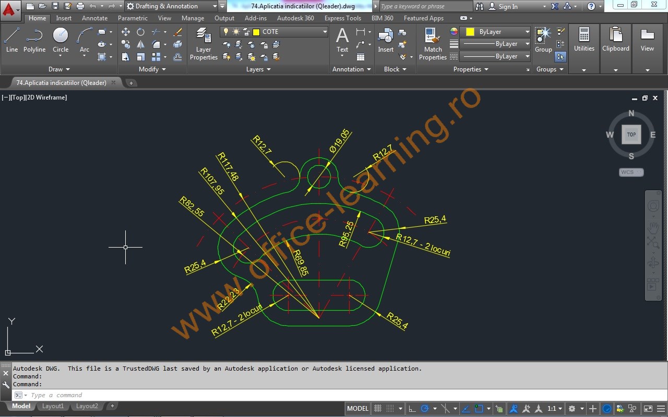Click the TOP face of ViewCube

pos(631,134)
